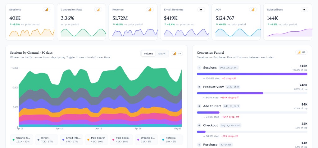
Task: Click the Apr 26 x-axis label
Action: coord(138,128)
